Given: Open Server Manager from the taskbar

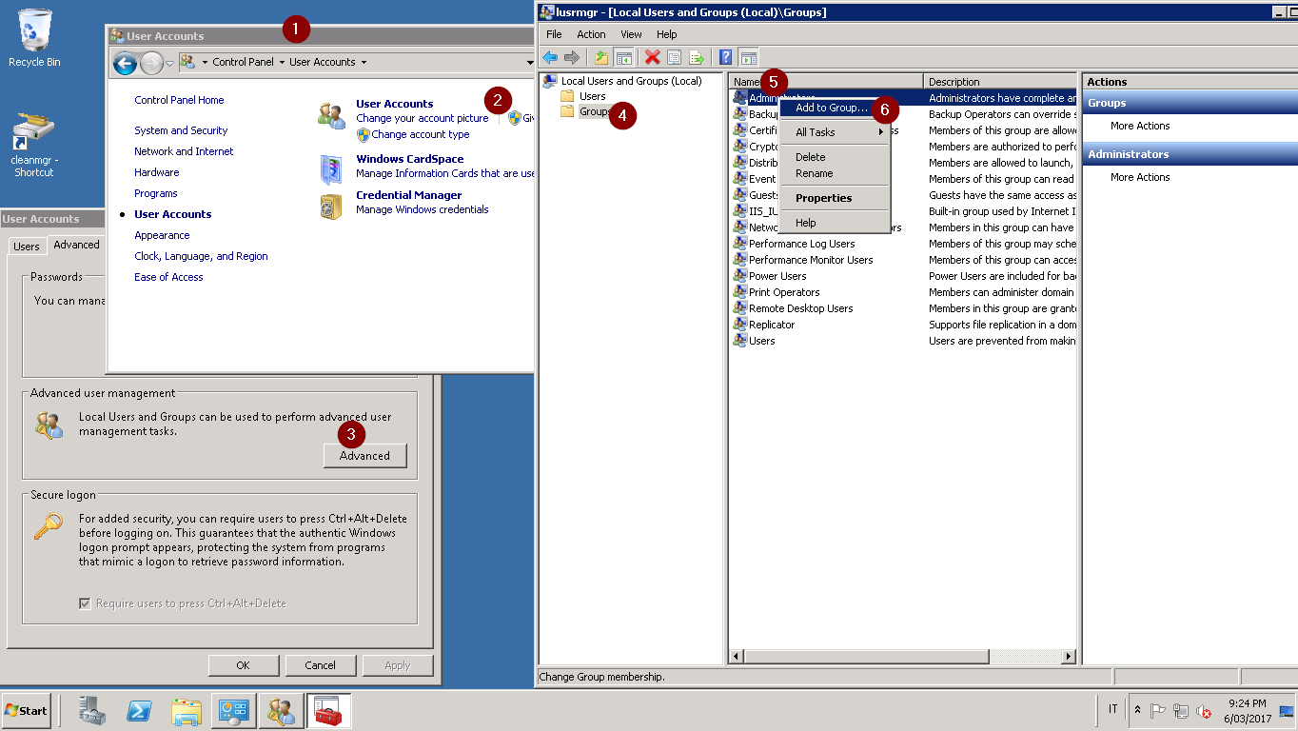Looking at the screenshot, I should coord(92,710).
